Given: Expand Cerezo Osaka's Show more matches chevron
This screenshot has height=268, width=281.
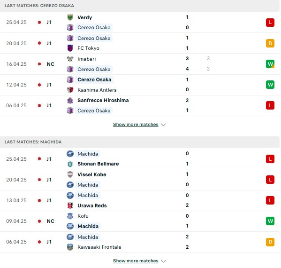Looking at the screenshot, I should 163,125.
